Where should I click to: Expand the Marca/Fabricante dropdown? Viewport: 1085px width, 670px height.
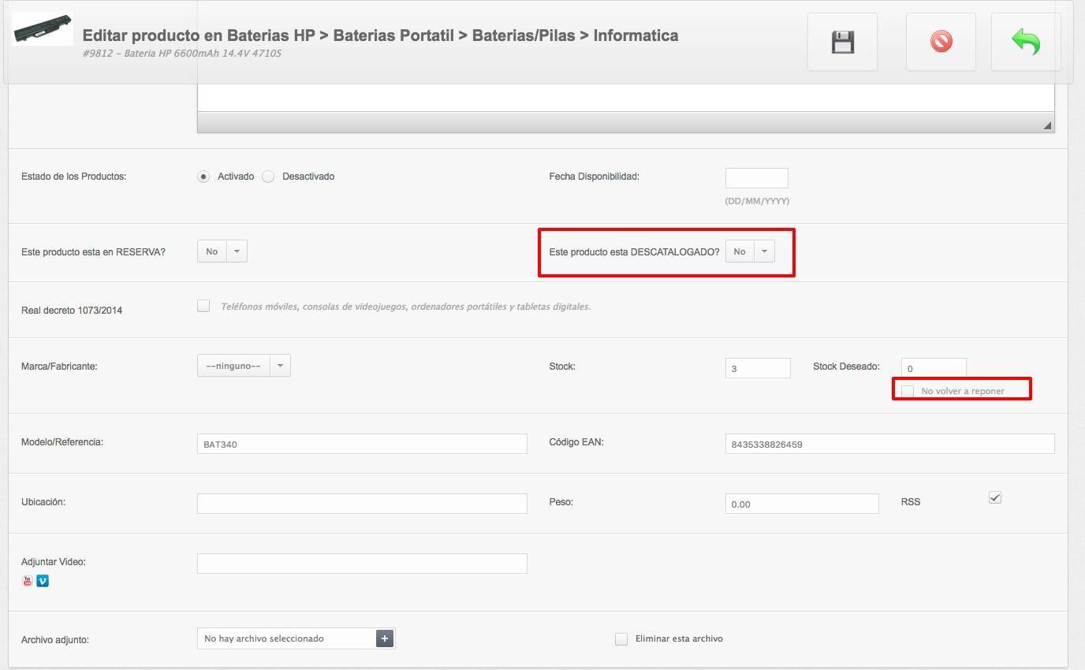tap(244, 366)
